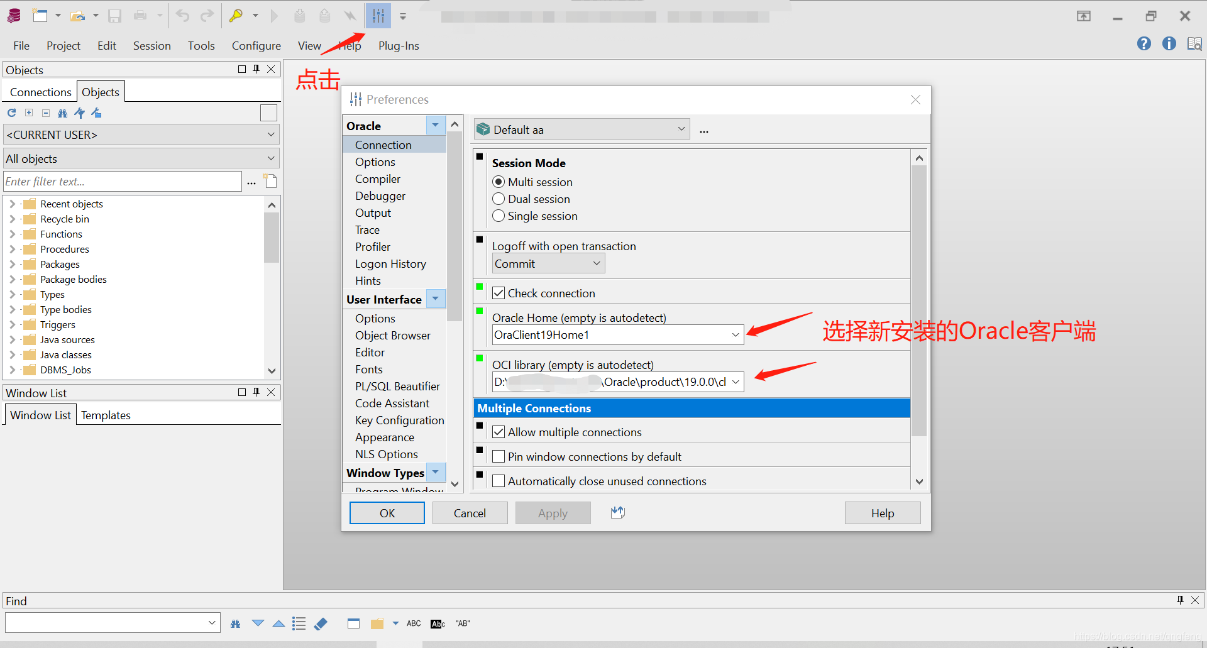The width and height of the screenshot is (1207, 648).
Task: Open the All objects filter dropdown
Action: click(x=141, y=158)
